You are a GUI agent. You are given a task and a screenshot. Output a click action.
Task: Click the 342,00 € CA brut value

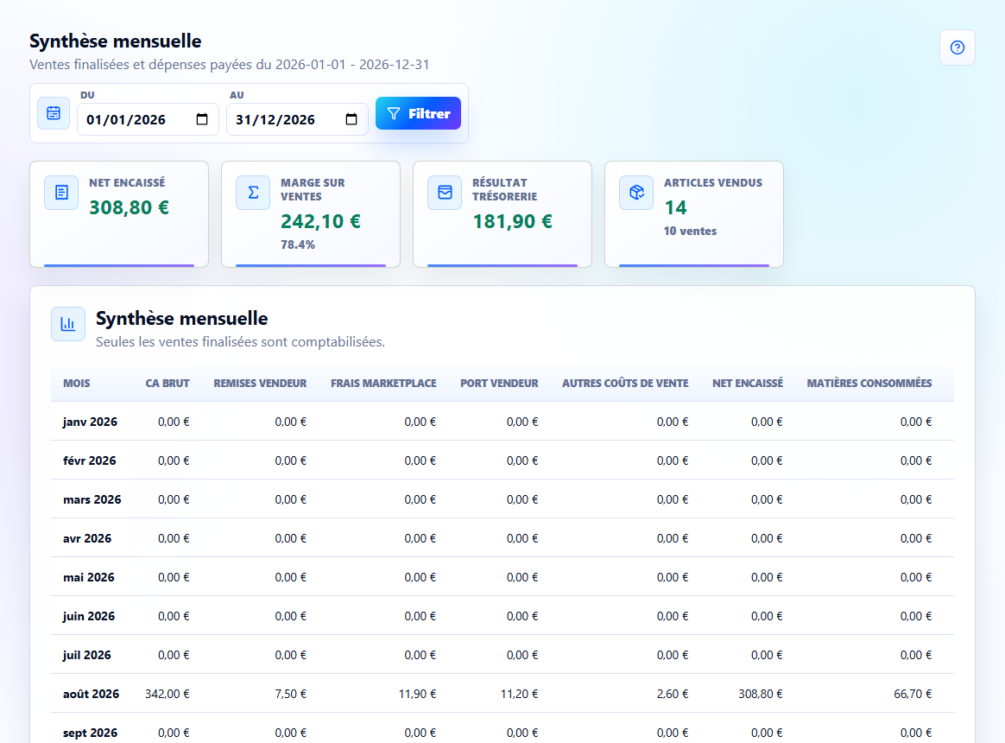coord(167,694)
